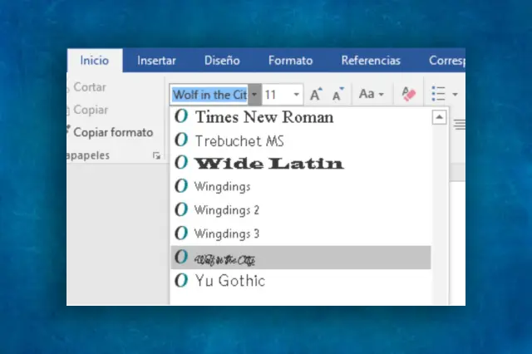Choose Times New Roman from font list
This screenshot has width=532, height=354.
264,117
